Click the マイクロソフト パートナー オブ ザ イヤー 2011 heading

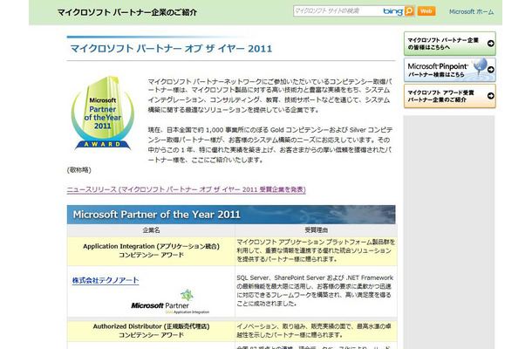coord(171,49)
